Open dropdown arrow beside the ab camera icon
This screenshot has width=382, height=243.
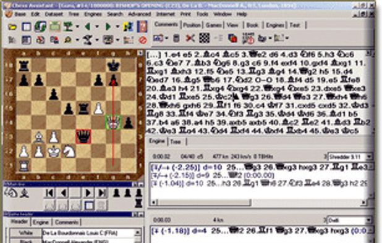click(167, 38)
